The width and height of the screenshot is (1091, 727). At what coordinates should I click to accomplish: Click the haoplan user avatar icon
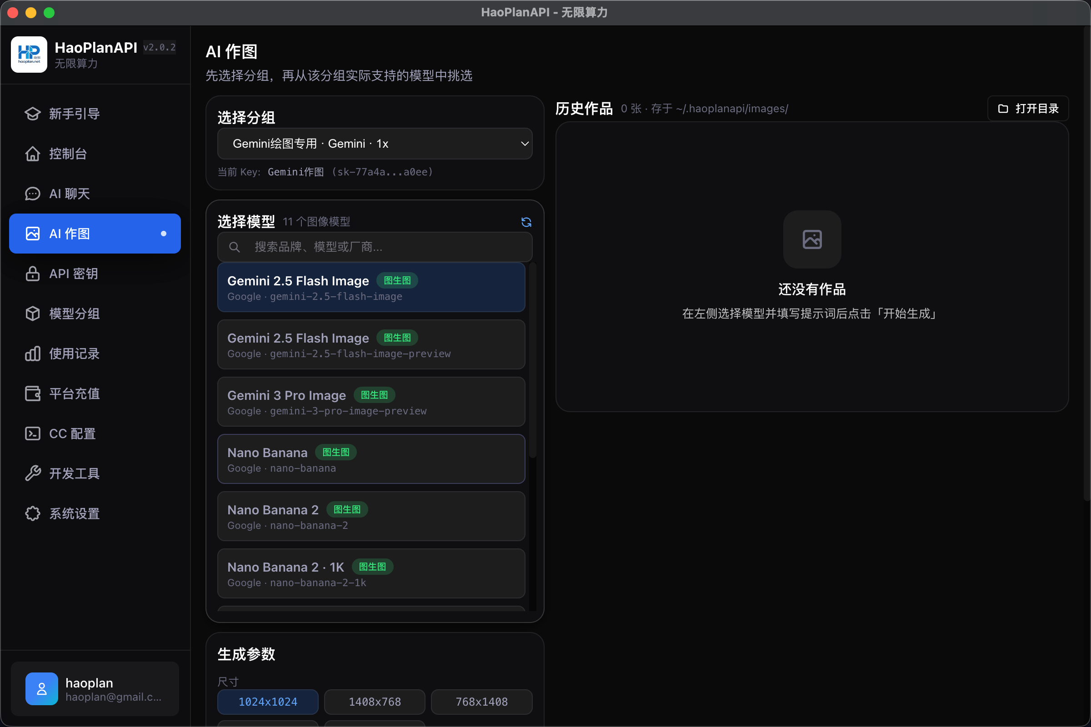coord(42,688)
